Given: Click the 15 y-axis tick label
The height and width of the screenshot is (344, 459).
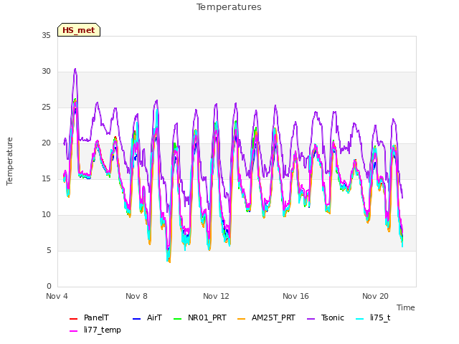Looking at the screenshot, I should 46,179.
